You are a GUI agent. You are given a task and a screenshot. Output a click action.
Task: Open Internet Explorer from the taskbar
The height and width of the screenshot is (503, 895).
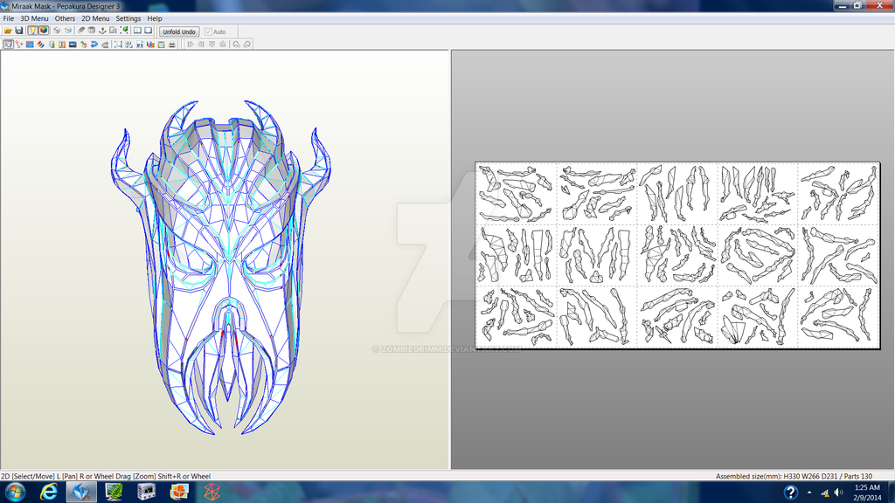tap(49, 492)
